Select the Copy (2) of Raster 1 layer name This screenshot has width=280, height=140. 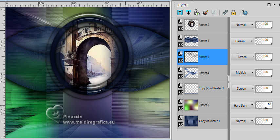pos(211,88)
